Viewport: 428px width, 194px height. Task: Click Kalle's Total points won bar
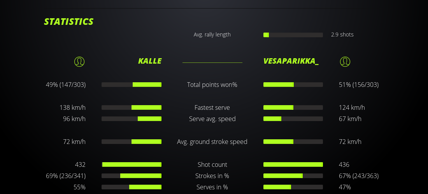tap(132, 85)
